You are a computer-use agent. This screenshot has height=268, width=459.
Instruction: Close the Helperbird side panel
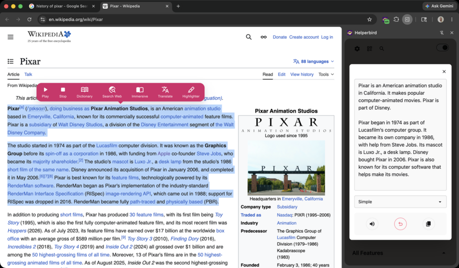(452, 33)
